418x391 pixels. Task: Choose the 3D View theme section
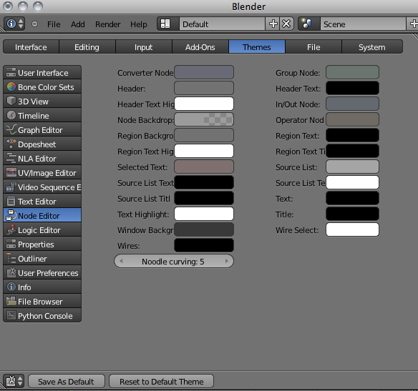pyautogui.click(x=42, y=101)
